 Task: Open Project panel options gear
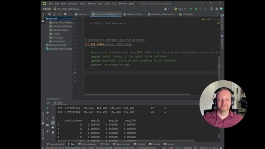pyautogui.click(x=65, y=14)
